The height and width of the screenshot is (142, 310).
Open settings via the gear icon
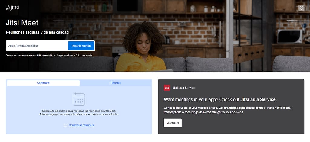pos(301,8)
